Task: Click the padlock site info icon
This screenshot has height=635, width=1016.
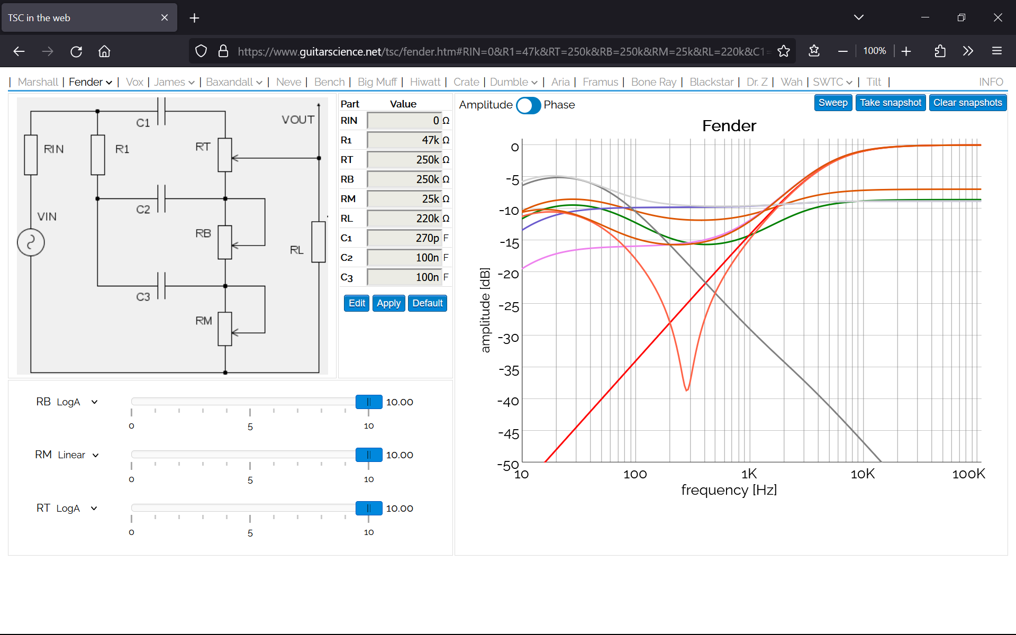Action: 223,51
